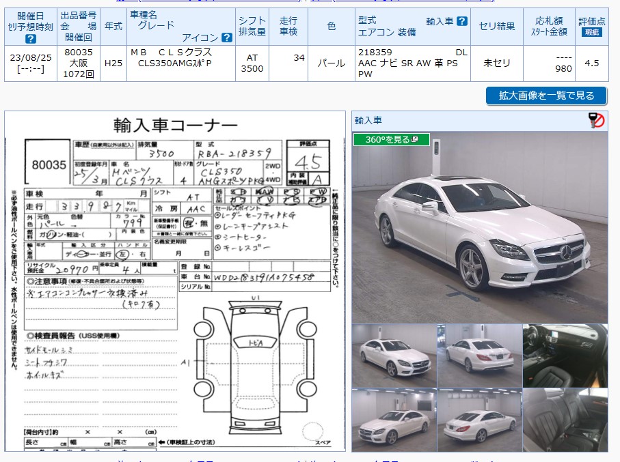Select front-left low angle thumbnail in bottom row
620x462 pixels.
tap(394, 420)
